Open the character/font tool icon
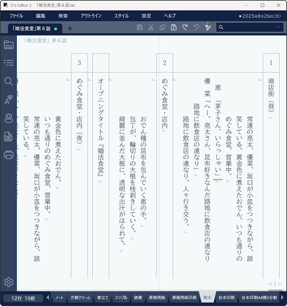Image resolution: width=287 pixels, height=306 pixels. pyautogui.click(x=9, y=99)
